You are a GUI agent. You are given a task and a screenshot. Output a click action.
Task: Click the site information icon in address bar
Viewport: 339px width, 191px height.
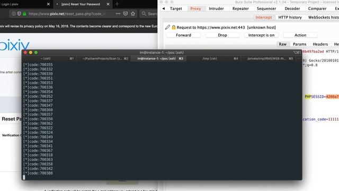coord(14,14)
